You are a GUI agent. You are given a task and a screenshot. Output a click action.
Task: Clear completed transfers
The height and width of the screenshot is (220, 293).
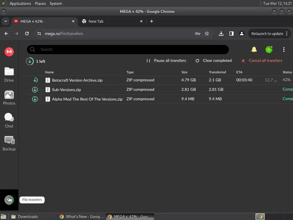[x=213, y=61]
